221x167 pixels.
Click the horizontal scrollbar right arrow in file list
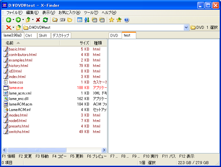pyautogui.click(x=104, y=150)
